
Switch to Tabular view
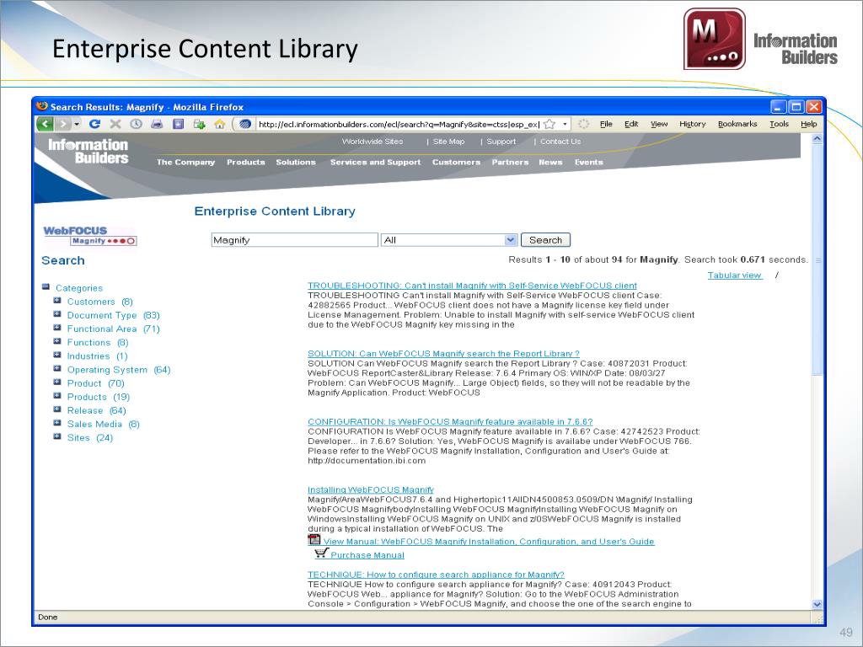pyautogui.click(x=735, y=275)
